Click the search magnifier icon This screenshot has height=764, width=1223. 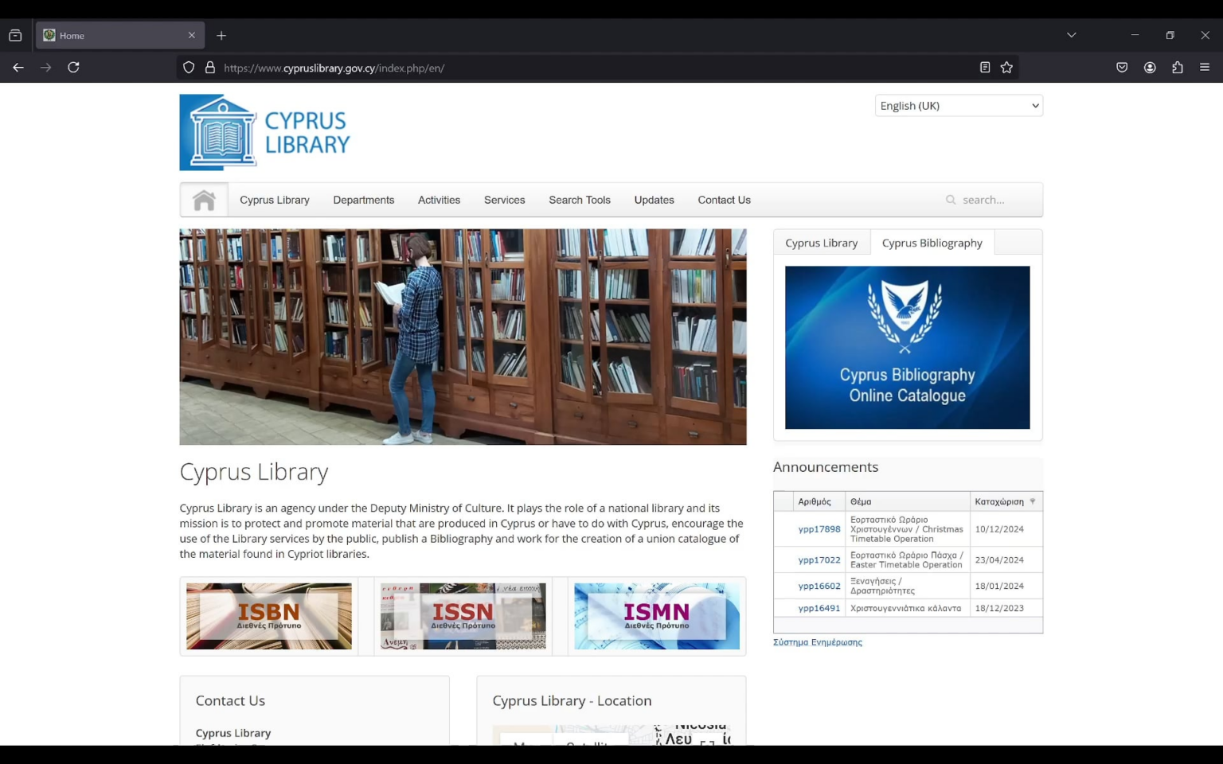tap(951, 200)
